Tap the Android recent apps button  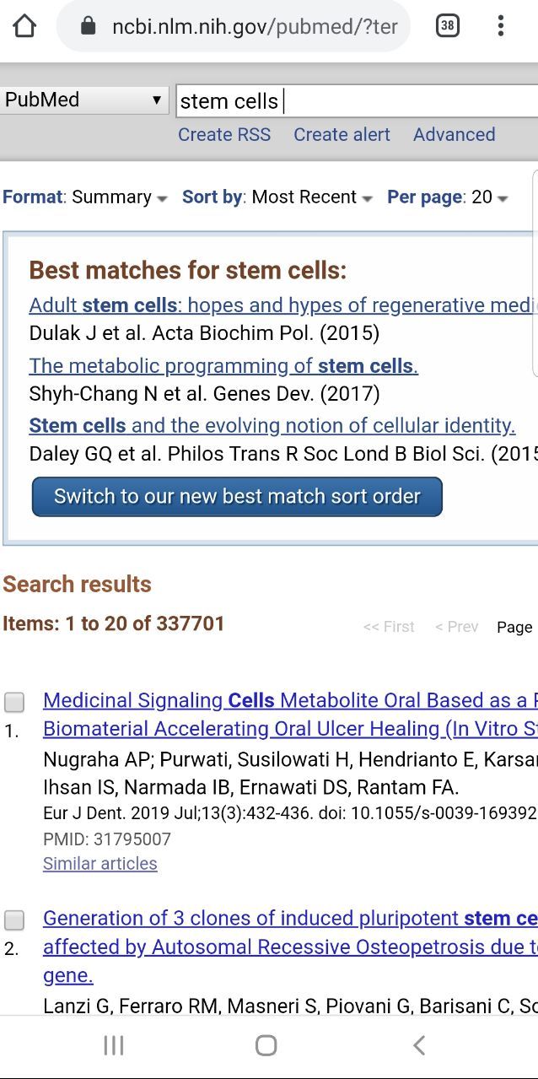pyautogui.click(x=113, y=1046)
